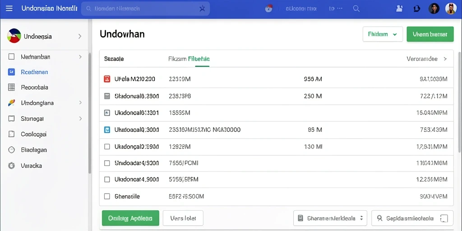Open the first dark-haired user avatar
This screenshot has width=462, height=231.
point(434,9)
